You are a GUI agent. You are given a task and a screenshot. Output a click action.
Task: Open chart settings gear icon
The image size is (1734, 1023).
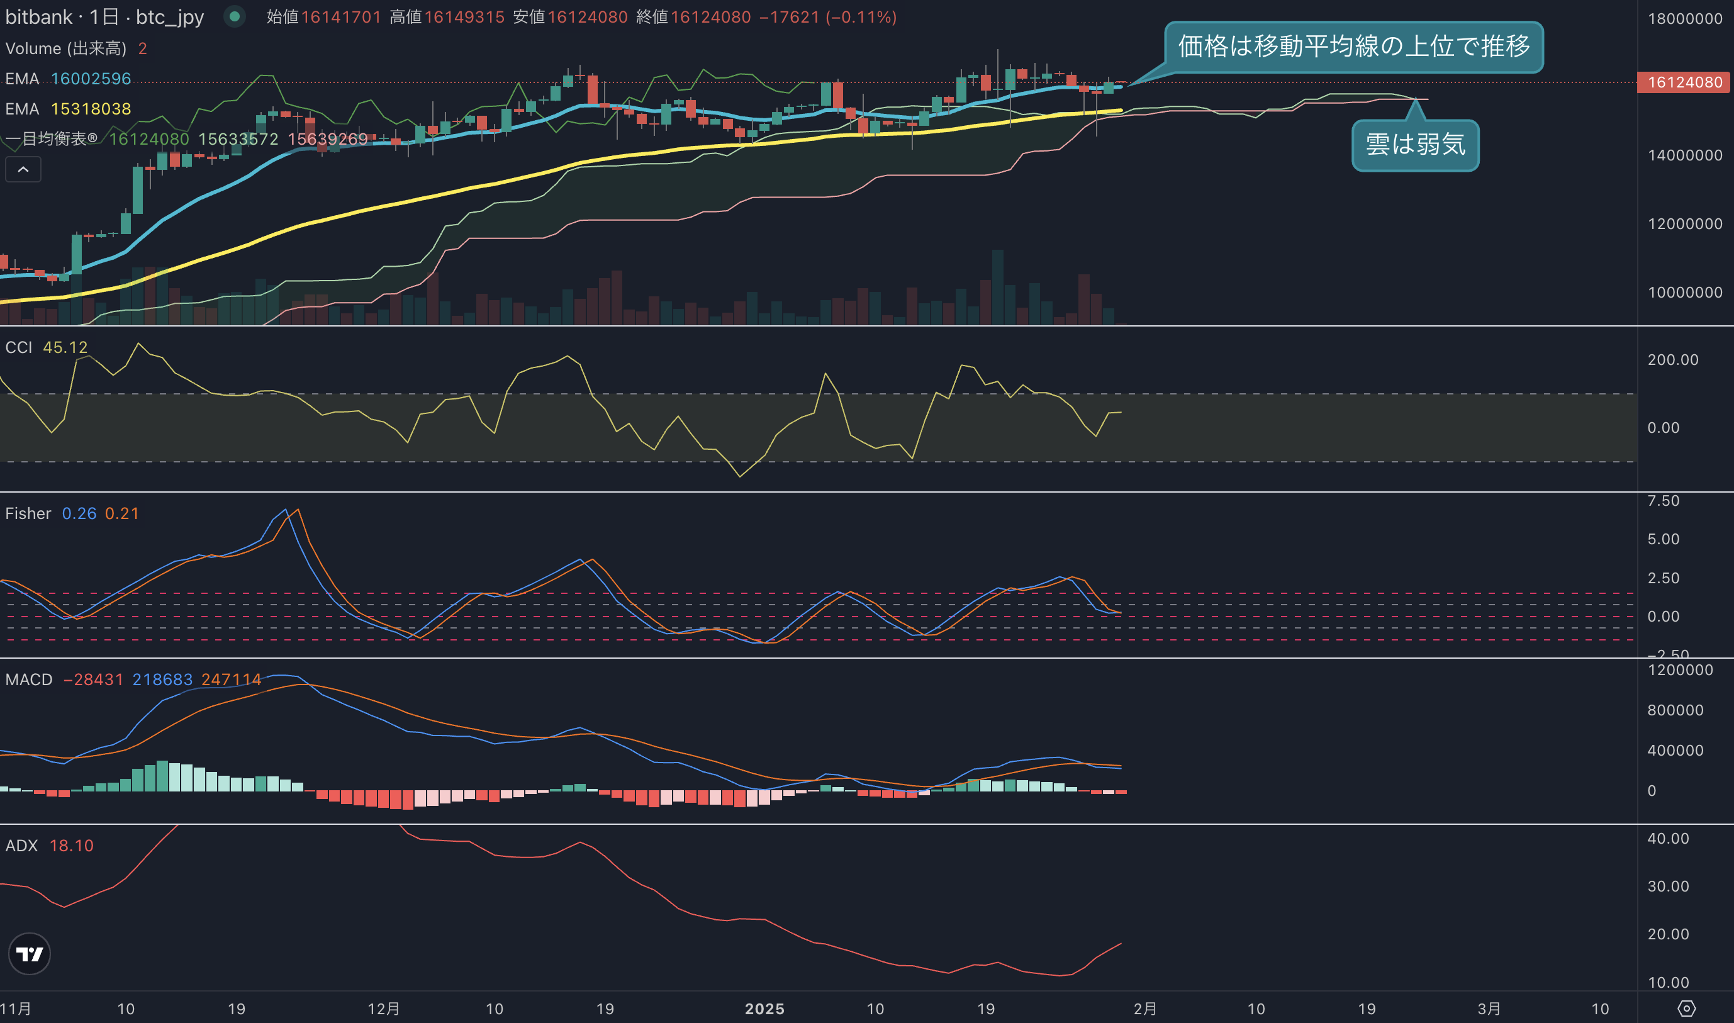[x=1686, y=1009]
